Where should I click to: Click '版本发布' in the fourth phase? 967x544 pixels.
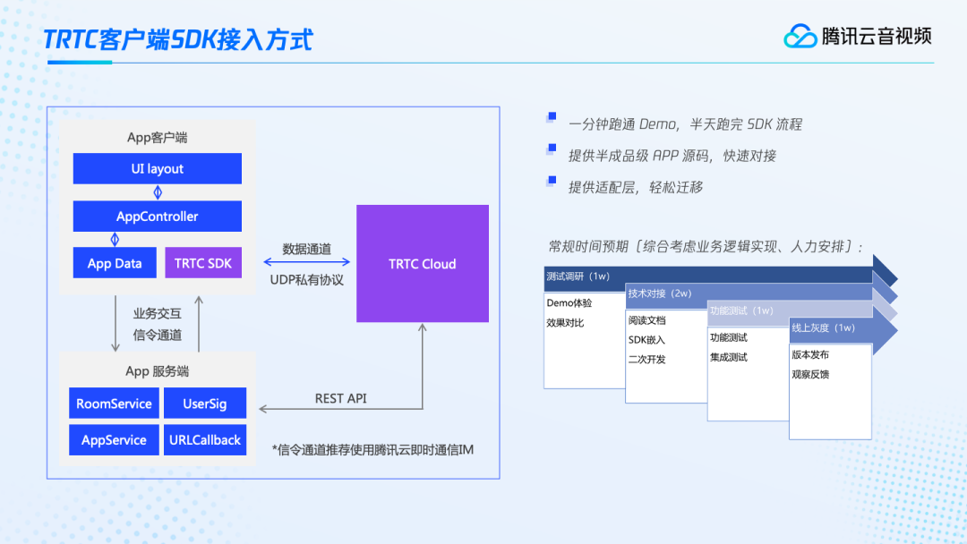coord(810,354)
